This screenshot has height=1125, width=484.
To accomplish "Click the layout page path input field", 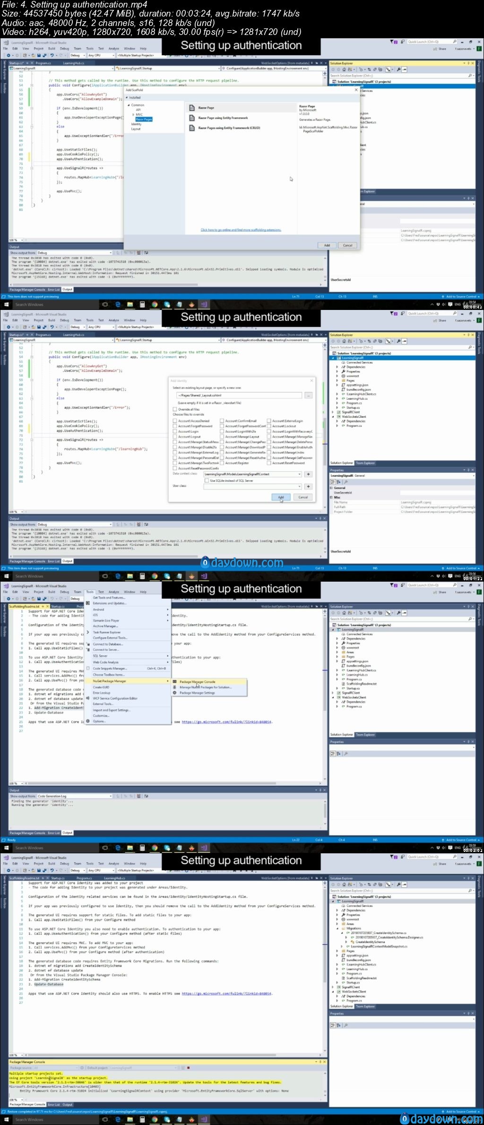I will tap(239, 395).
